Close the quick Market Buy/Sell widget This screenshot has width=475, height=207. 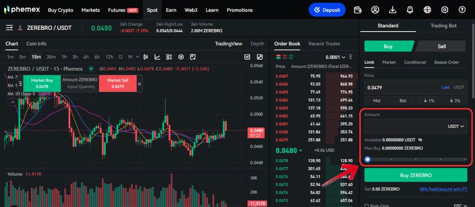pyautogui.click(x=139, y=84)
